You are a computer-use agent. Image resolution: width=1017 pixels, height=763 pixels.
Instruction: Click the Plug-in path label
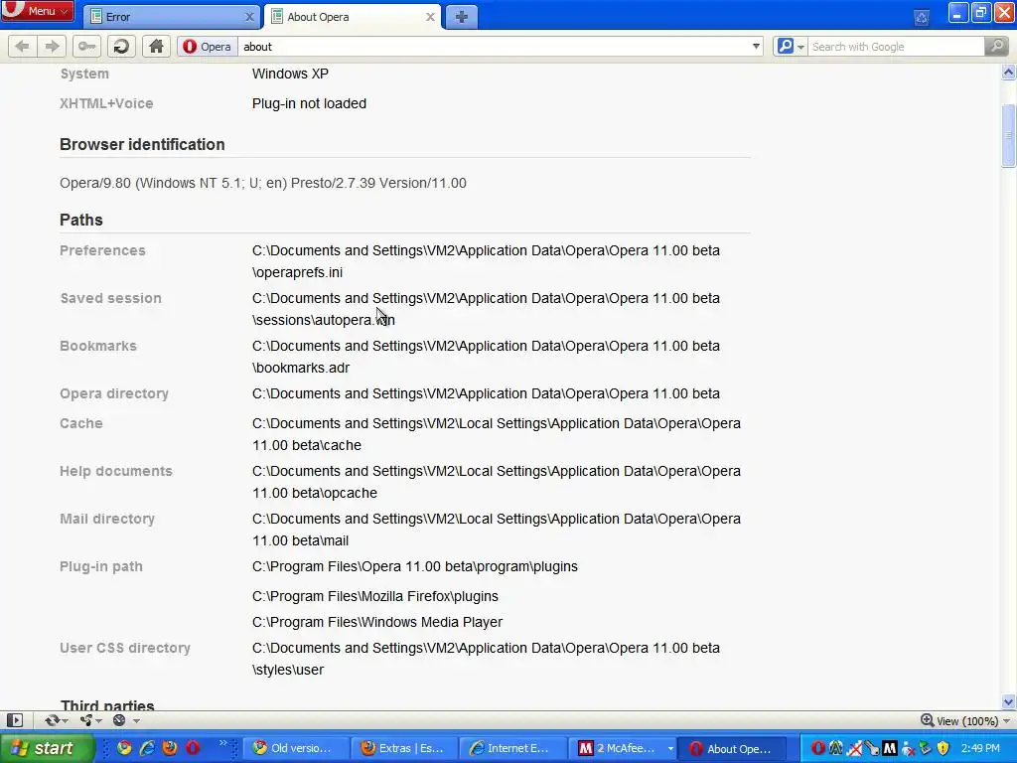coord(101,566)
